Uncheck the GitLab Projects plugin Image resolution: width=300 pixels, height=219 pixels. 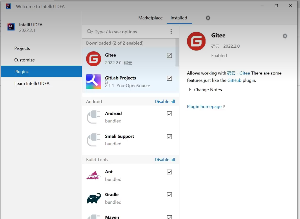169,78
